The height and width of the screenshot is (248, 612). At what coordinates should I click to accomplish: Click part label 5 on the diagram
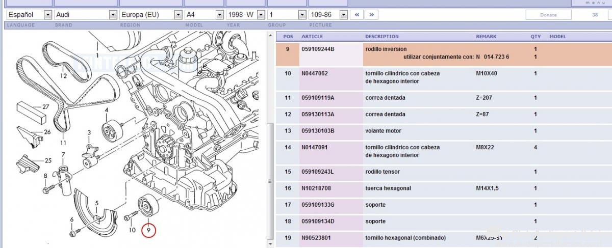pos(97,204)
